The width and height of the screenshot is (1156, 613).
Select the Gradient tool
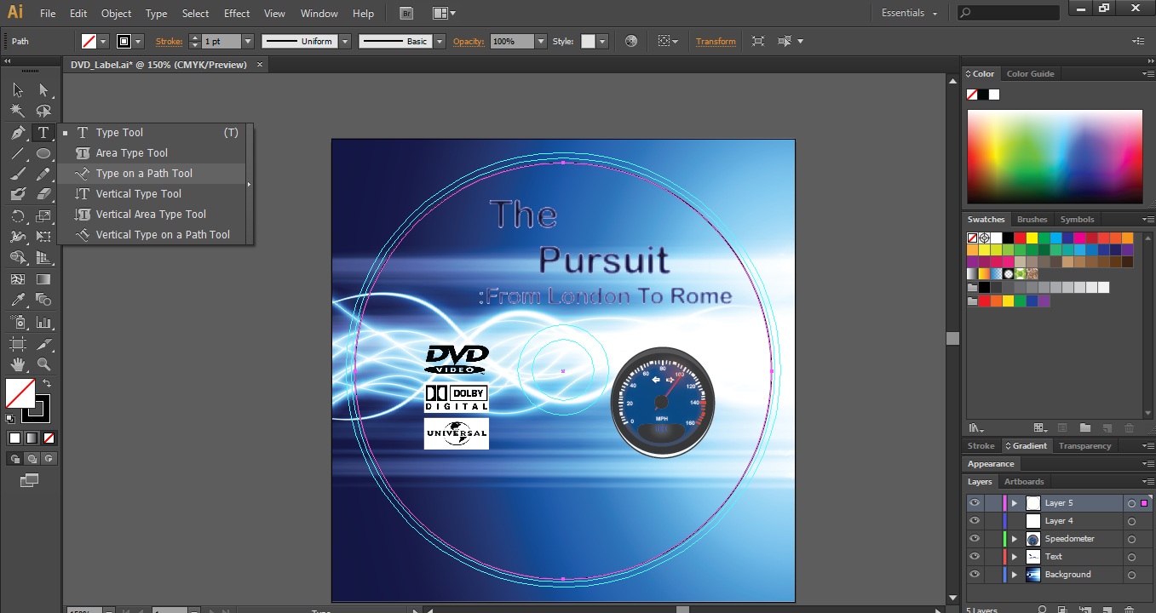(43, 278)
